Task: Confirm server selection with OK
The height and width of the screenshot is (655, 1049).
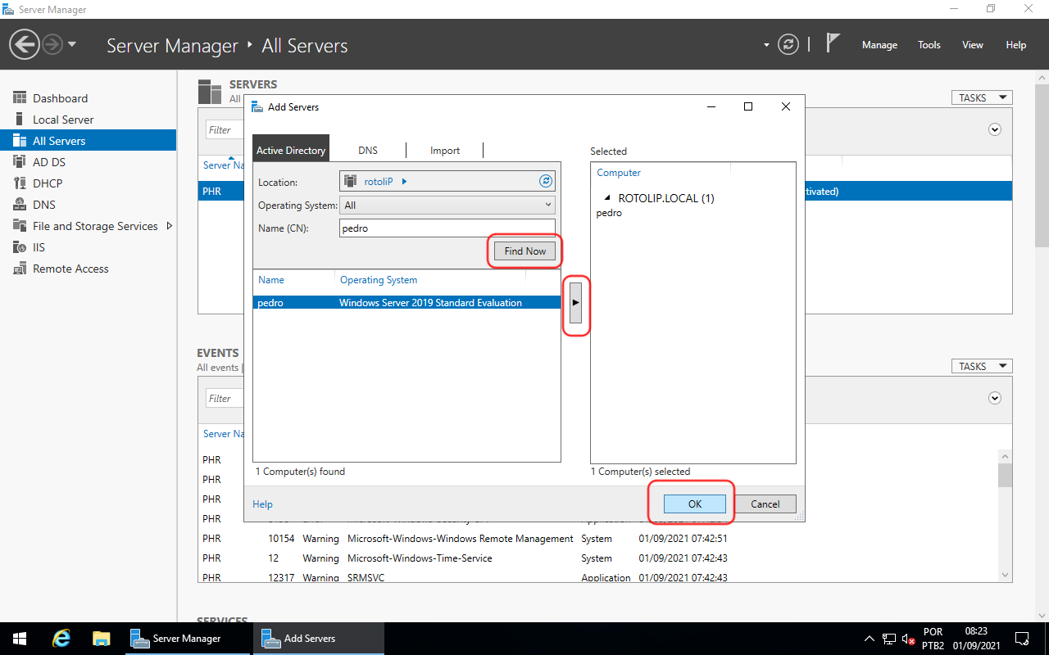Action: tap(694, 504)
